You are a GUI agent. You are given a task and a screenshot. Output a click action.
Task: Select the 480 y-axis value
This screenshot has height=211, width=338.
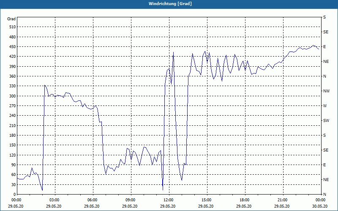(x=13, y=37)
